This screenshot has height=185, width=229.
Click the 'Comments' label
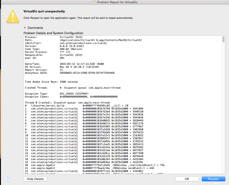35,28
